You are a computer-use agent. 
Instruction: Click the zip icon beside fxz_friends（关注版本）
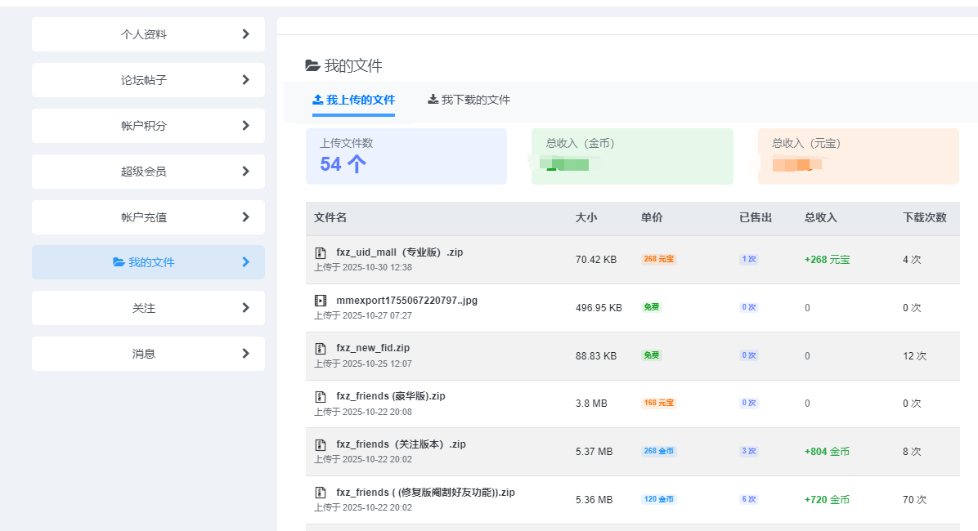[321, 444]
